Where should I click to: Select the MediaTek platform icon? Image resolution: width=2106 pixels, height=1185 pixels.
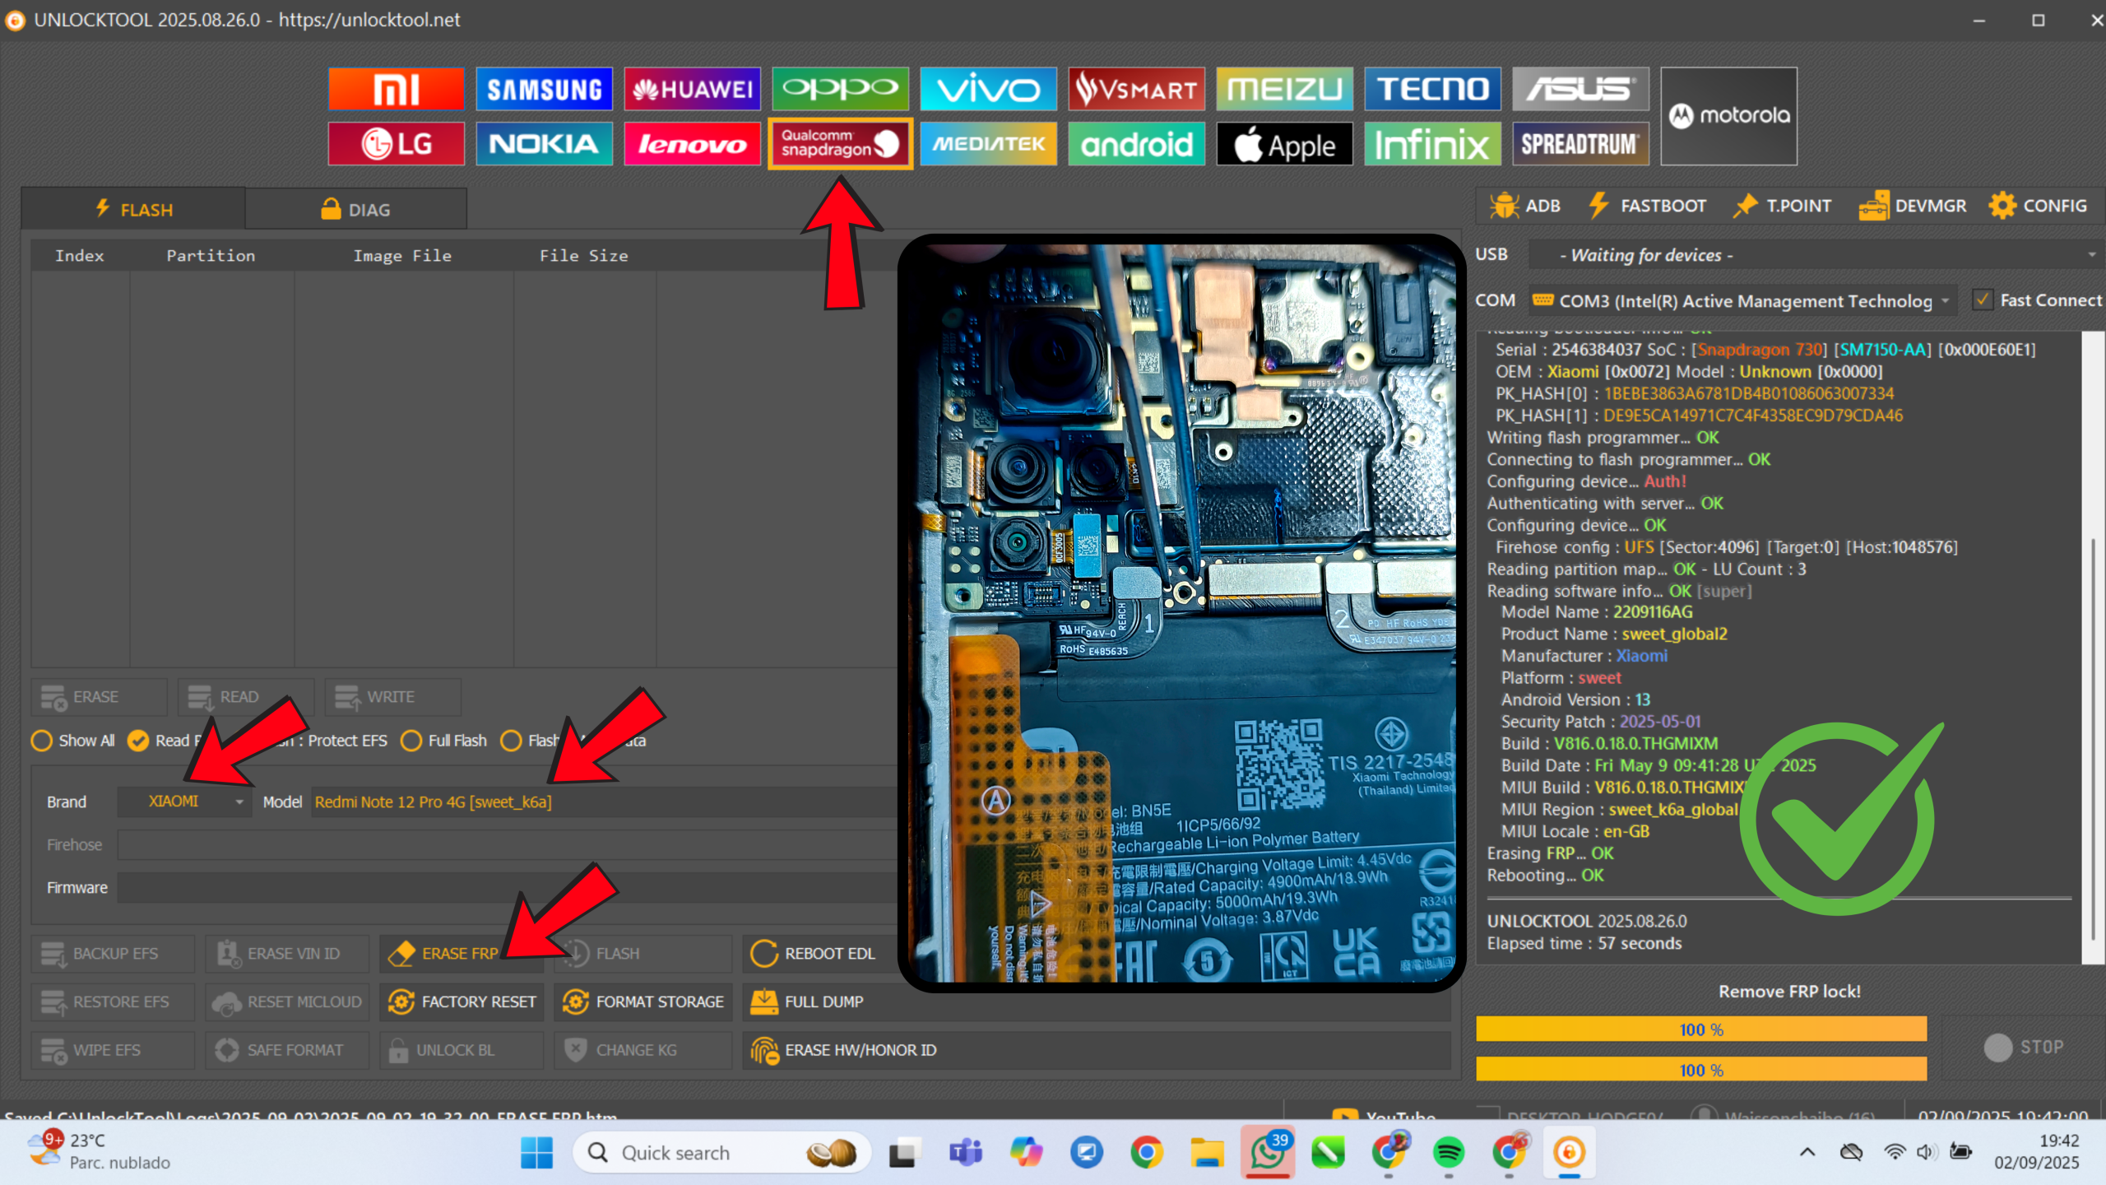(988, 144)
